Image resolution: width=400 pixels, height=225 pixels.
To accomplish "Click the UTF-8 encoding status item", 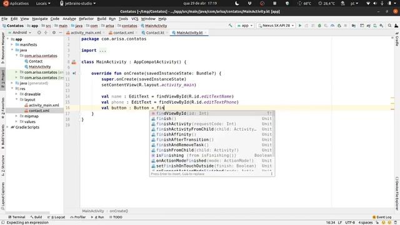I will pos(350,222).
